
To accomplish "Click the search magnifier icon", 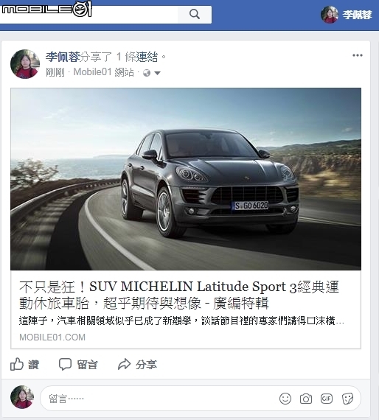I will (195, 14).
